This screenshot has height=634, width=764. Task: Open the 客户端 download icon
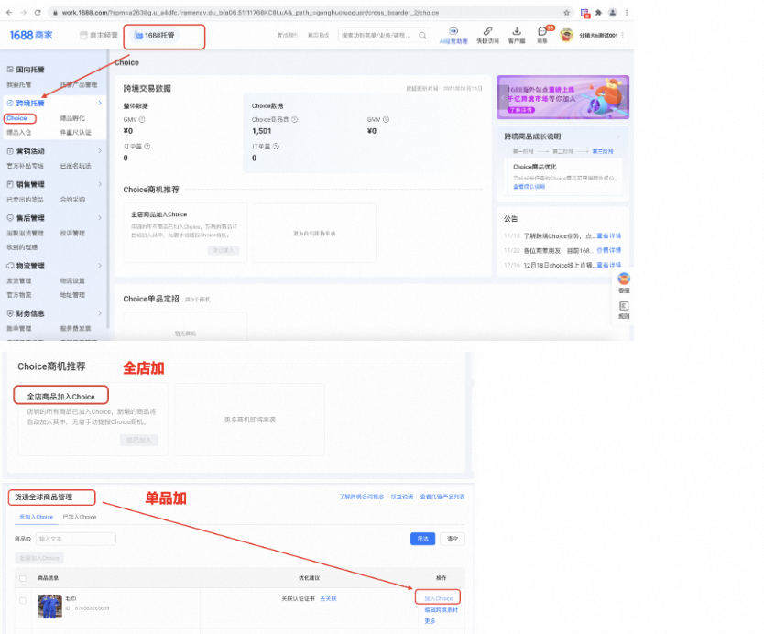pos(516,33)
